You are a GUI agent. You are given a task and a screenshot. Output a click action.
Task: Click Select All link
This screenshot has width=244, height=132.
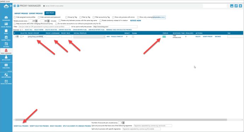[29, 30]
